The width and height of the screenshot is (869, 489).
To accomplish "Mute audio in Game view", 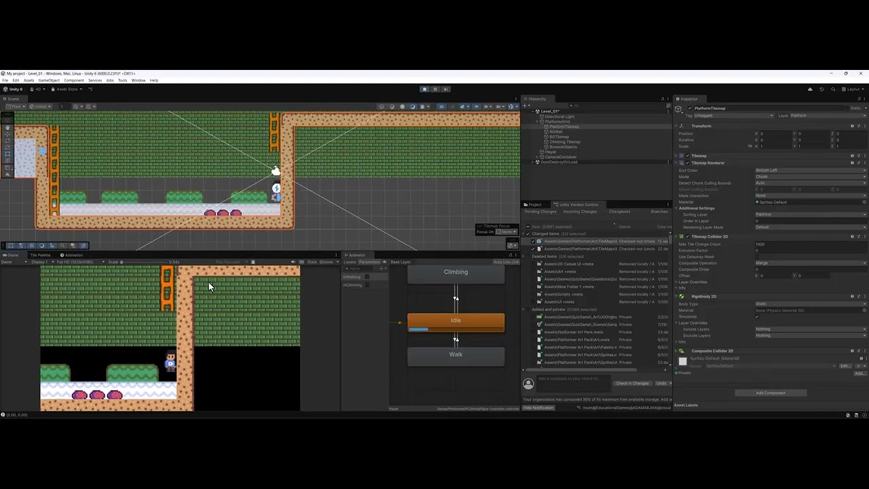I will pos(293,262).
